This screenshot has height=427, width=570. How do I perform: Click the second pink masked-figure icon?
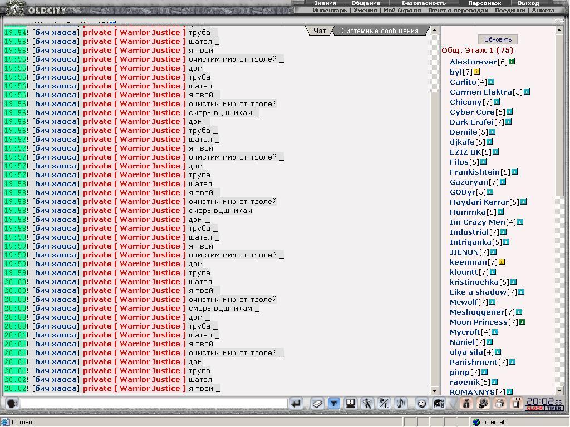[x=483, y=404]
